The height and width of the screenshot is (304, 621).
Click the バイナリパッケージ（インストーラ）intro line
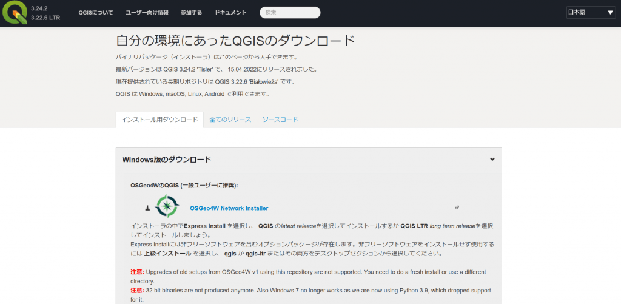pyautogui.click(x=206, y=56)
